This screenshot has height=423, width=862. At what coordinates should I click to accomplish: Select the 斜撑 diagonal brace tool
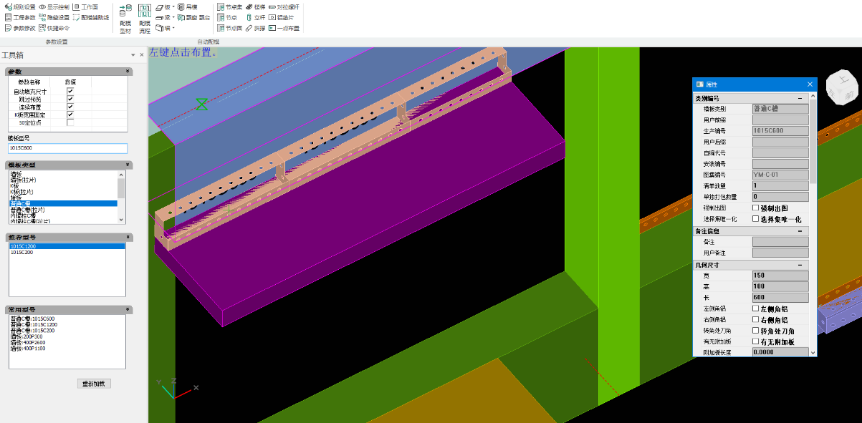(255, 28)
